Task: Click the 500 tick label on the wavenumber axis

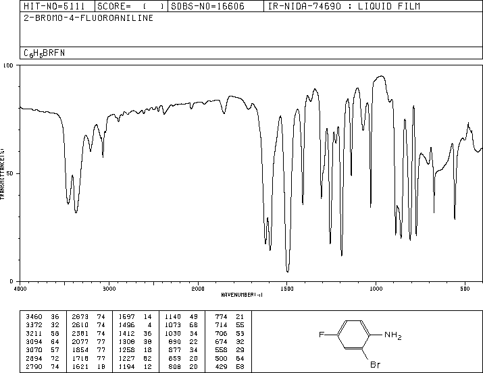Action: [x=465, y=289]
